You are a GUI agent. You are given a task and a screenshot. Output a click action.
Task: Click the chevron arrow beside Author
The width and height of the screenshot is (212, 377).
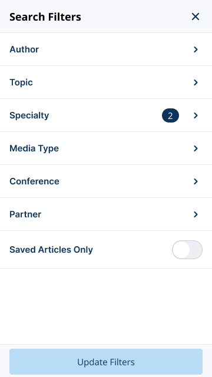click(196, 49)
